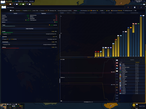The width and height of the screenshot is (146, 109).
Task: Click the green flag above provinces bar
Action: coord(138,24)
